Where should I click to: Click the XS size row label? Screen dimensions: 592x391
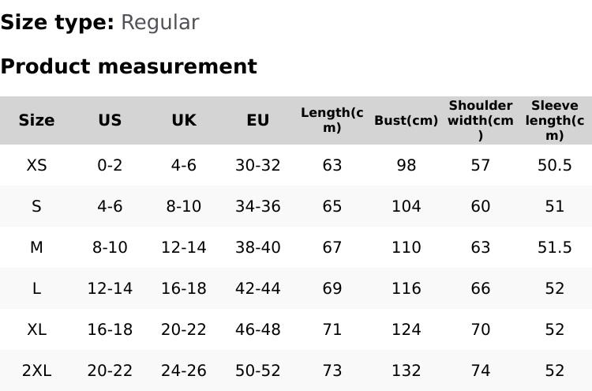36,165
